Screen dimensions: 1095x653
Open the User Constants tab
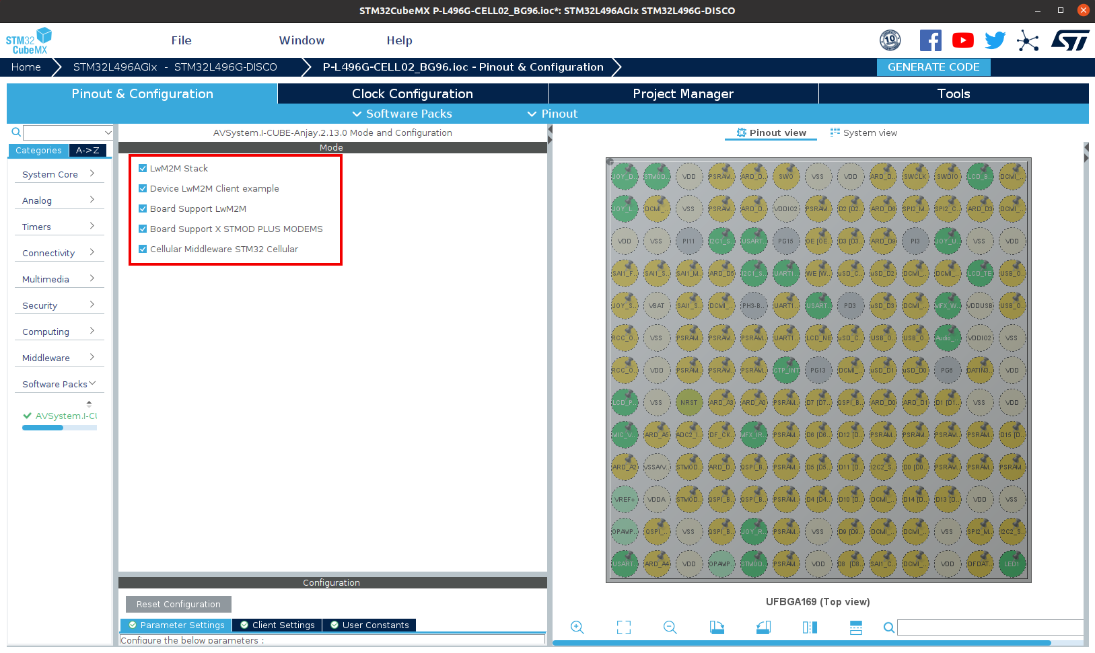click(369, 625)
